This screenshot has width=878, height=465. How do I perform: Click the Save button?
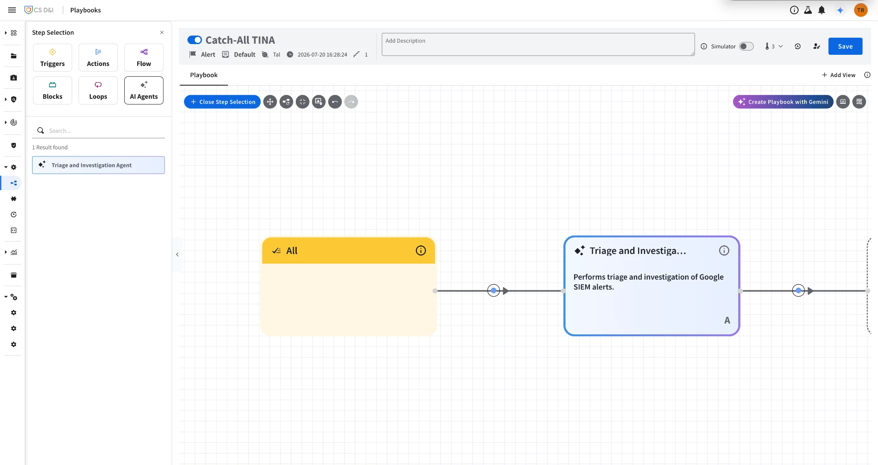(845, 46)
